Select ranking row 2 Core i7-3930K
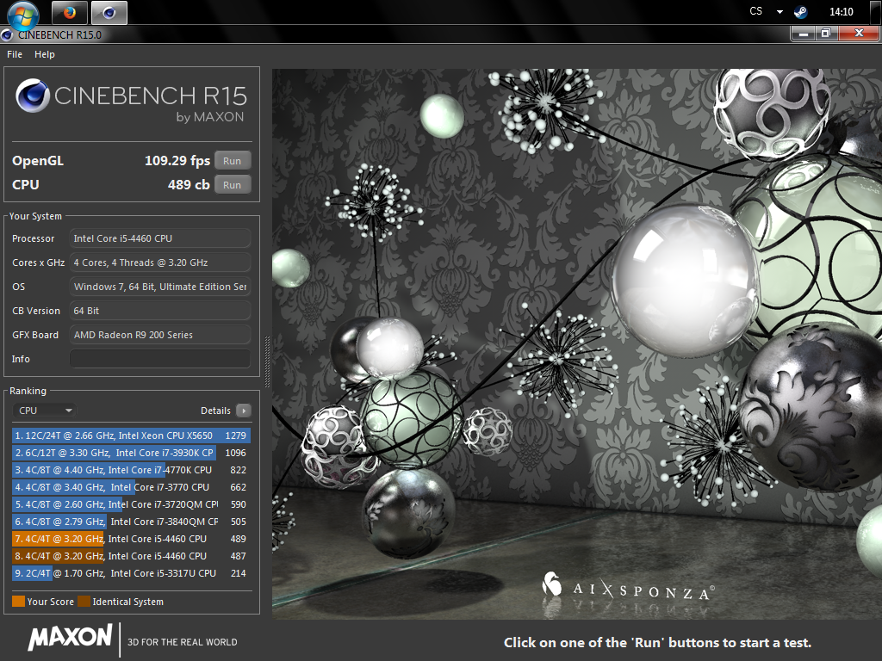Image resolution: width=882 pixels, height=661 pixels. click(131, 453)
